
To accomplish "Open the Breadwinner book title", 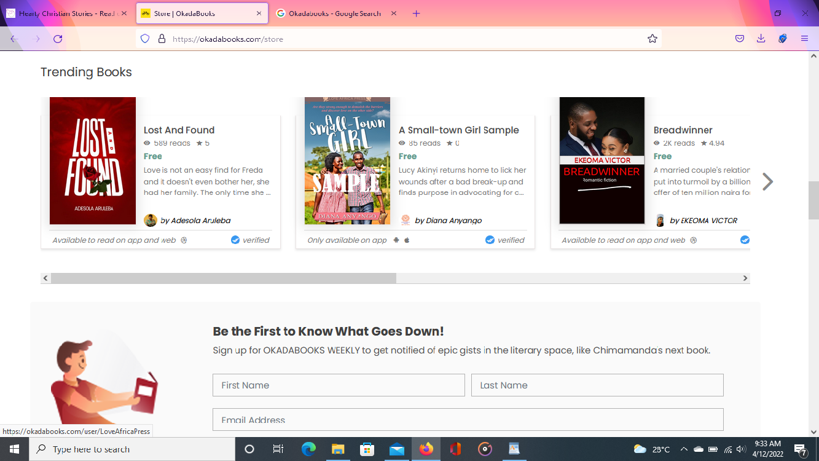I will [683, 130].
